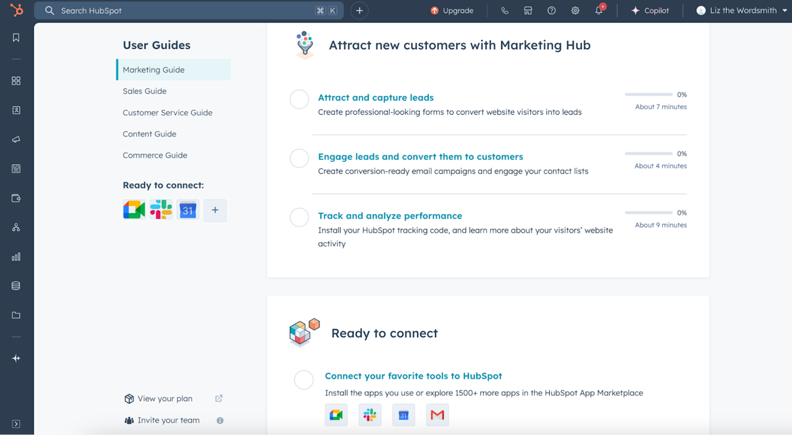
Task: Click the quick create plus button
Action: [359, 10]
